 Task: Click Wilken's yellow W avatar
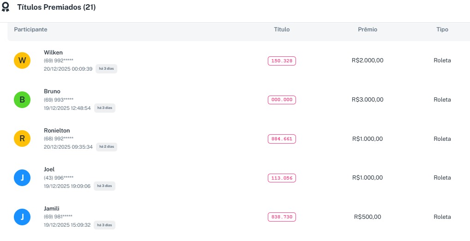[22, 60]
